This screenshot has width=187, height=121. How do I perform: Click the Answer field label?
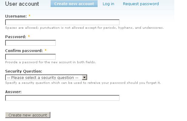point(13,92)
